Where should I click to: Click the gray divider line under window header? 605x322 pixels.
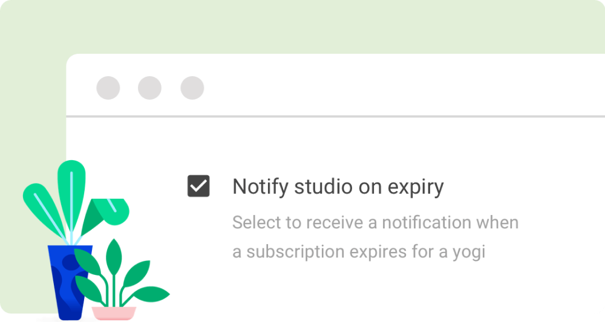pos(335,116)
